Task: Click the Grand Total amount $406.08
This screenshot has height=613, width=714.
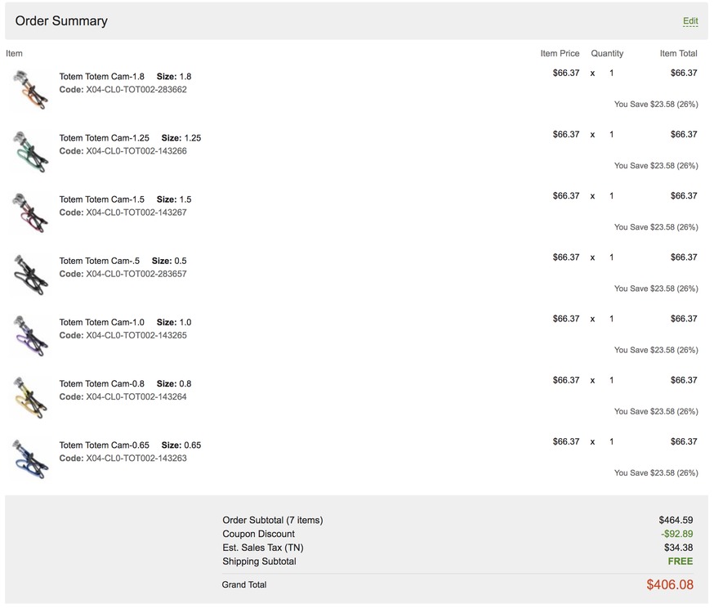Action: click(670, 585)
